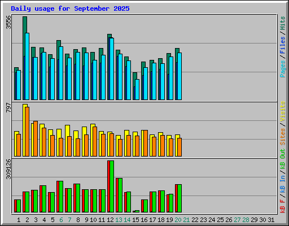Click day 4 on the x-axis
Viewport: 289px width, 226px height.
pos(44,220)
